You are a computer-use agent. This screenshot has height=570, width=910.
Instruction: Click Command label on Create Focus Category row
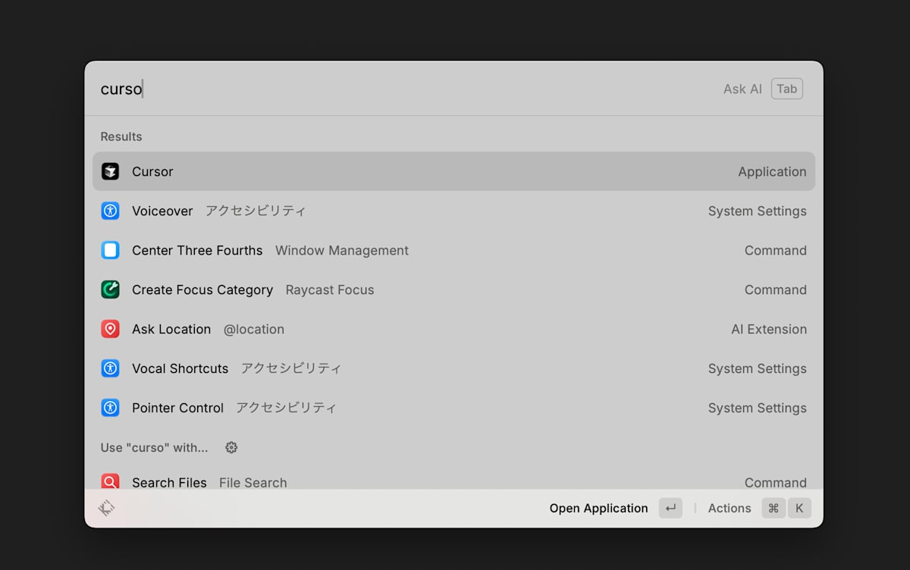pos(776,290)
